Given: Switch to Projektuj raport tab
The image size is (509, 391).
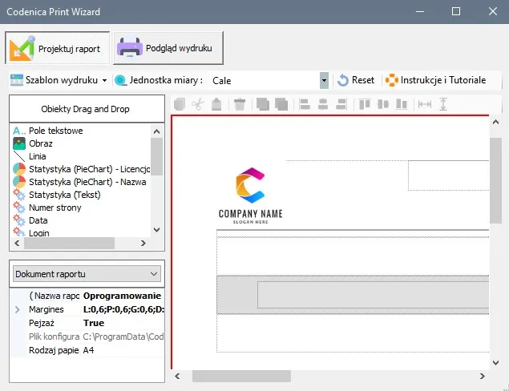Looking at the screenshot, I should point(58,48).
